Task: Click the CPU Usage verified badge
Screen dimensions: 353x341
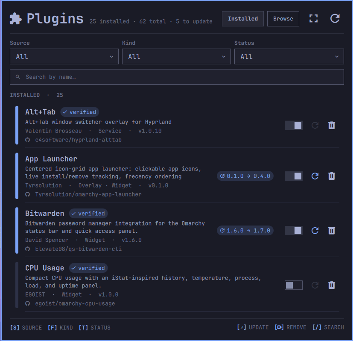Action: 88,268
